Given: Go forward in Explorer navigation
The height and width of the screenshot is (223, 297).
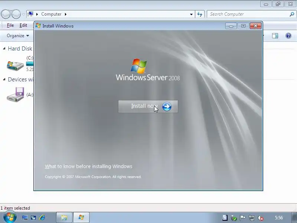Looking at the screenshot, I should pyautogui.click(x=16, y=14).
